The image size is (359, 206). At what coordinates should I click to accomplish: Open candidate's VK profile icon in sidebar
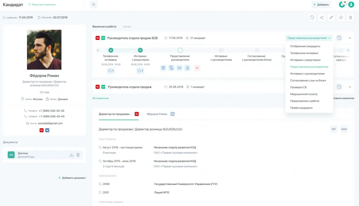[x=47, y=130]
